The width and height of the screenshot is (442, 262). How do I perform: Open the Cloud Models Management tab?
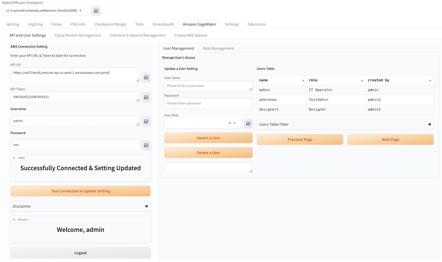78,35
